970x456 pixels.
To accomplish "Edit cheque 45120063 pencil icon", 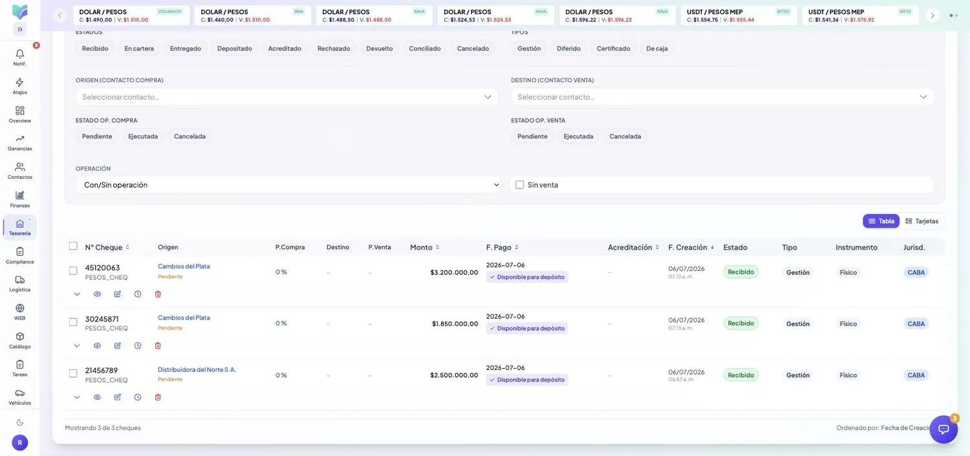I will (x=117, y=294).
